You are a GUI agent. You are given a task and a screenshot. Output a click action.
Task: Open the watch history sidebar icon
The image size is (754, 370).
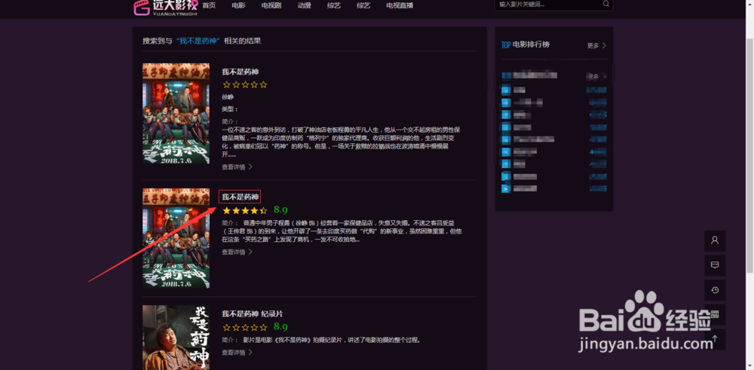[x=715, y=290]
